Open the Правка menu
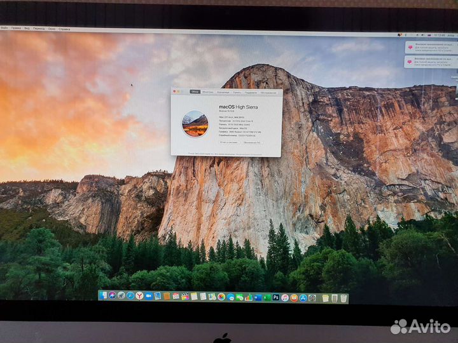The height and width of the screenshot is (343, 458). click(16, 29)
